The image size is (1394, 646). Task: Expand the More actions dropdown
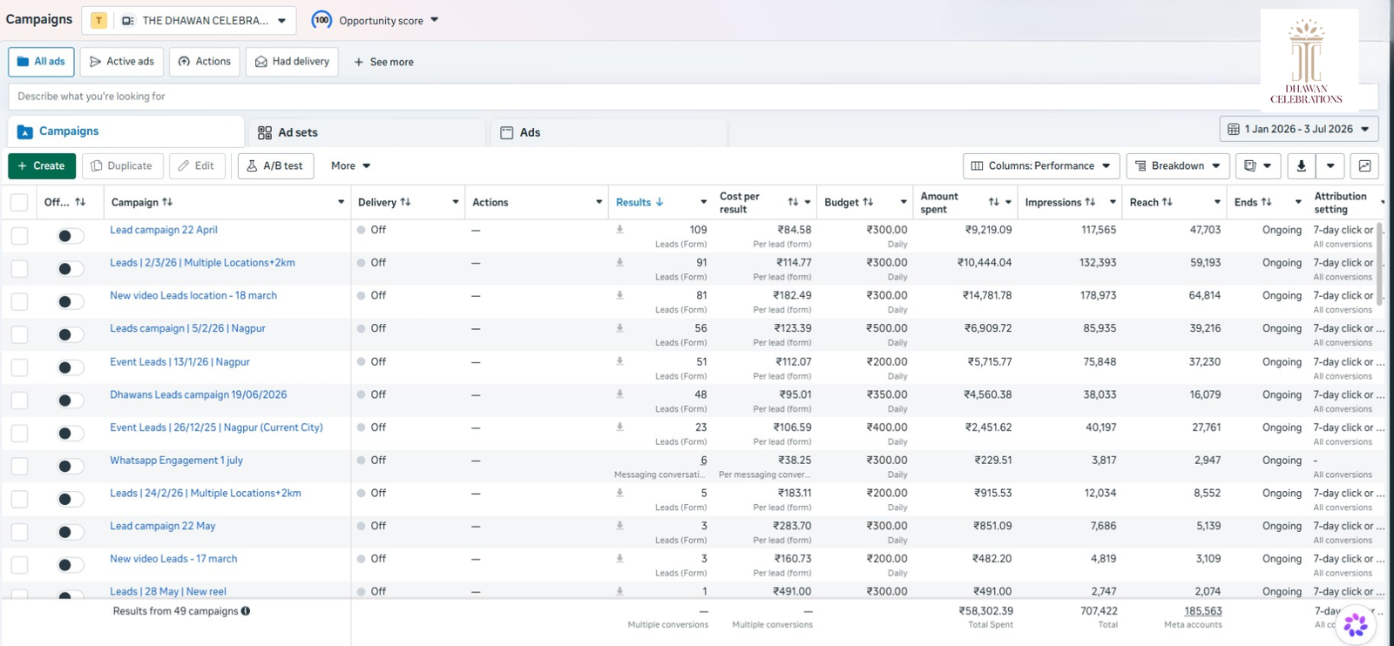click(x=351, y=165)
